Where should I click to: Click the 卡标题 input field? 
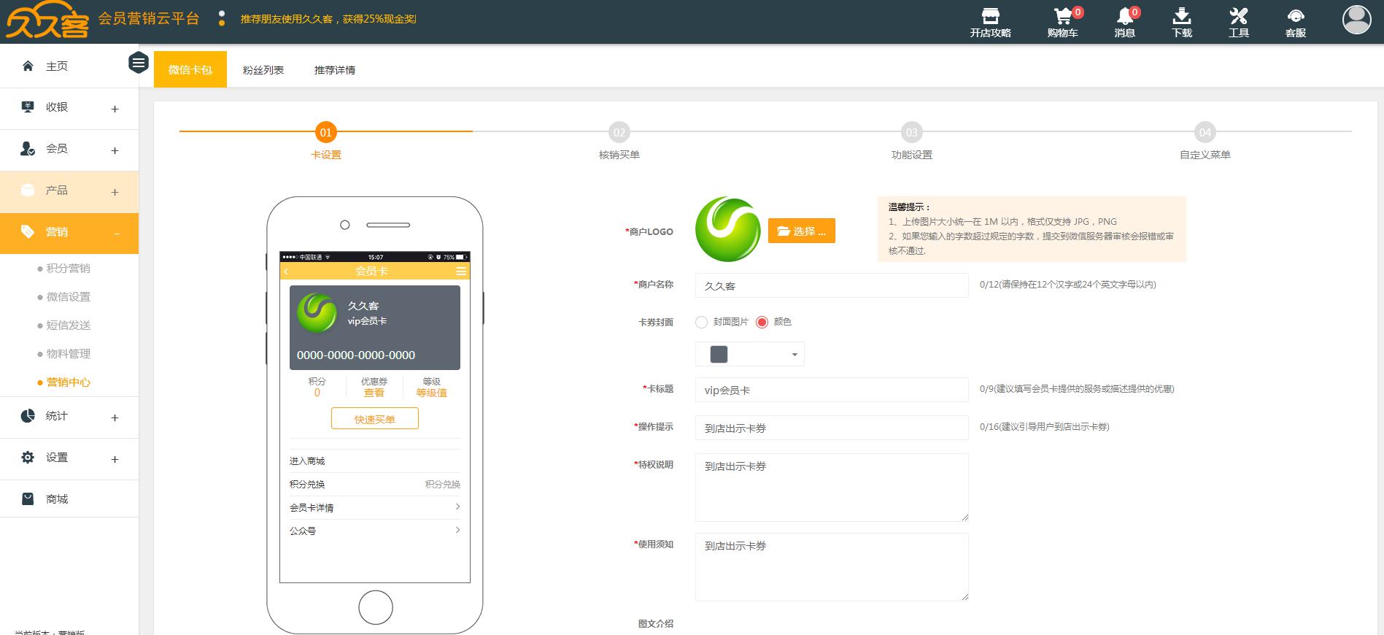pyautogui.click(x=832, y=390)
